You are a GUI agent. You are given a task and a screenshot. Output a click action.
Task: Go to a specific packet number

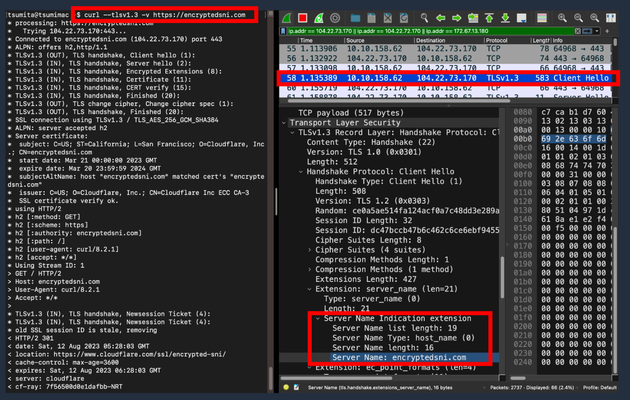(473, 18)
